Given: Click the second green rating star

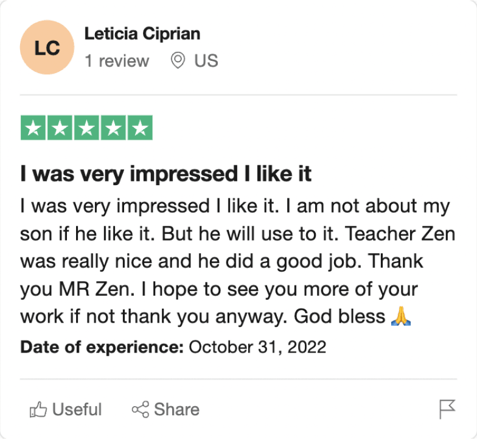Looking at the screenshot, I should 60,128.
